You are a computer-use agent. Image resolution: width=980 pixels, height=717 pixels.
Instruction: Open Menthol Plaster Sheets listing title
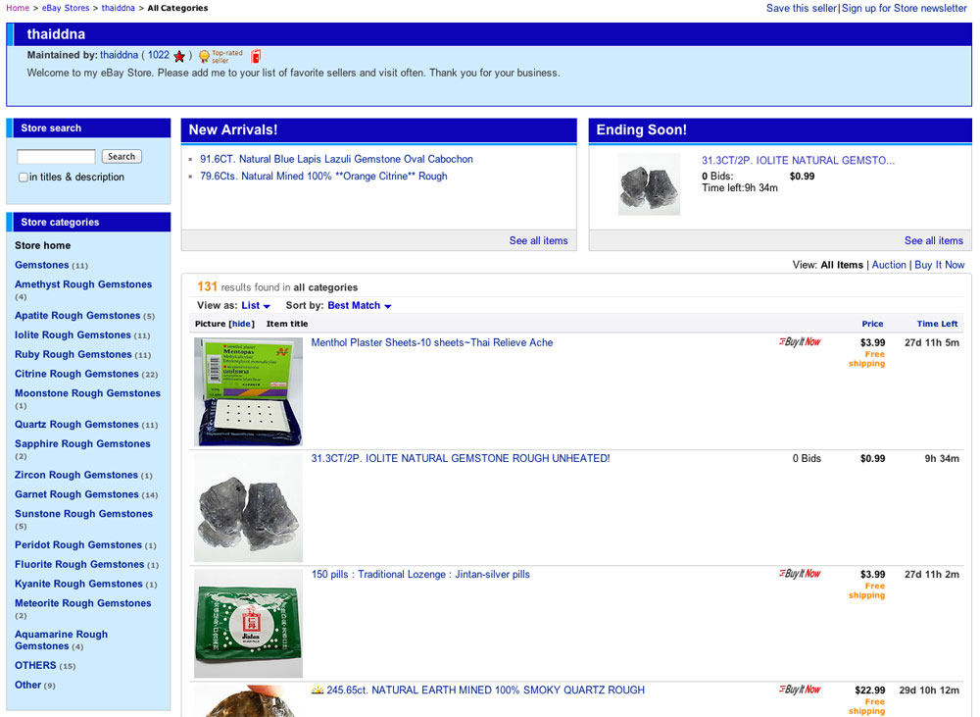(x=432, y=342)
